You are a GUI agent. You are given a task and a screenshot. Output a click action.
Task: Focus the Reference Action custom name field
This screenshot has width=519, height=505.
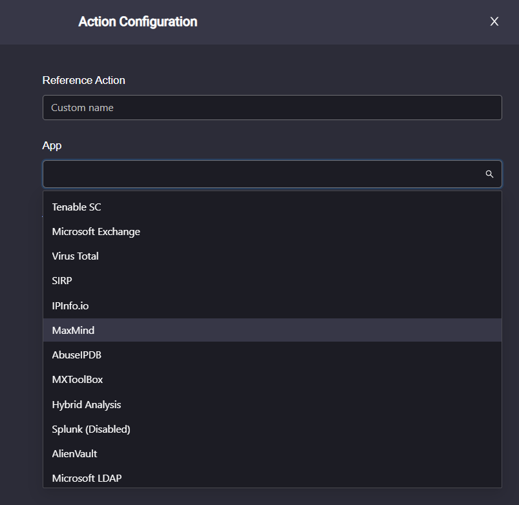pyautogui.click(x=272, y=107)
